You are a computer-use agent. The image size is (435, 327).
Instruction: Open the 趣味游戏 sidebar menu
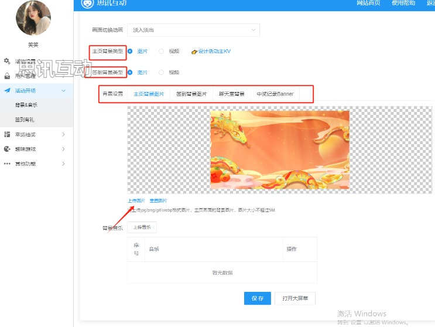tap(37, 149)
